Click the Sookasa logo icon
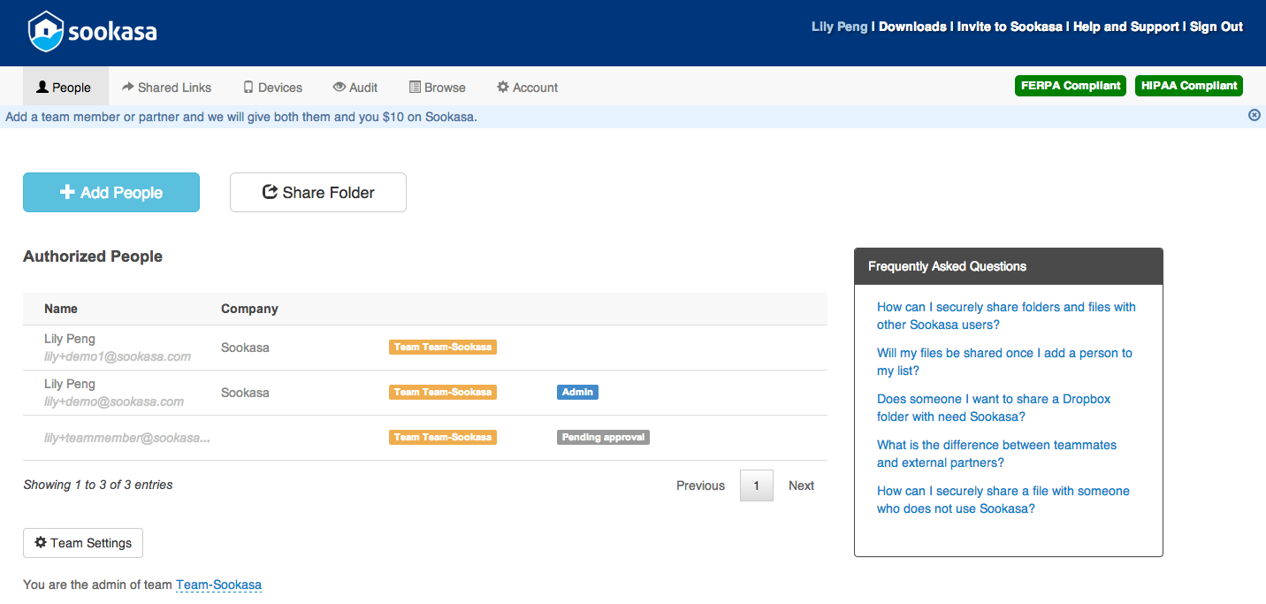 (45, 32)
